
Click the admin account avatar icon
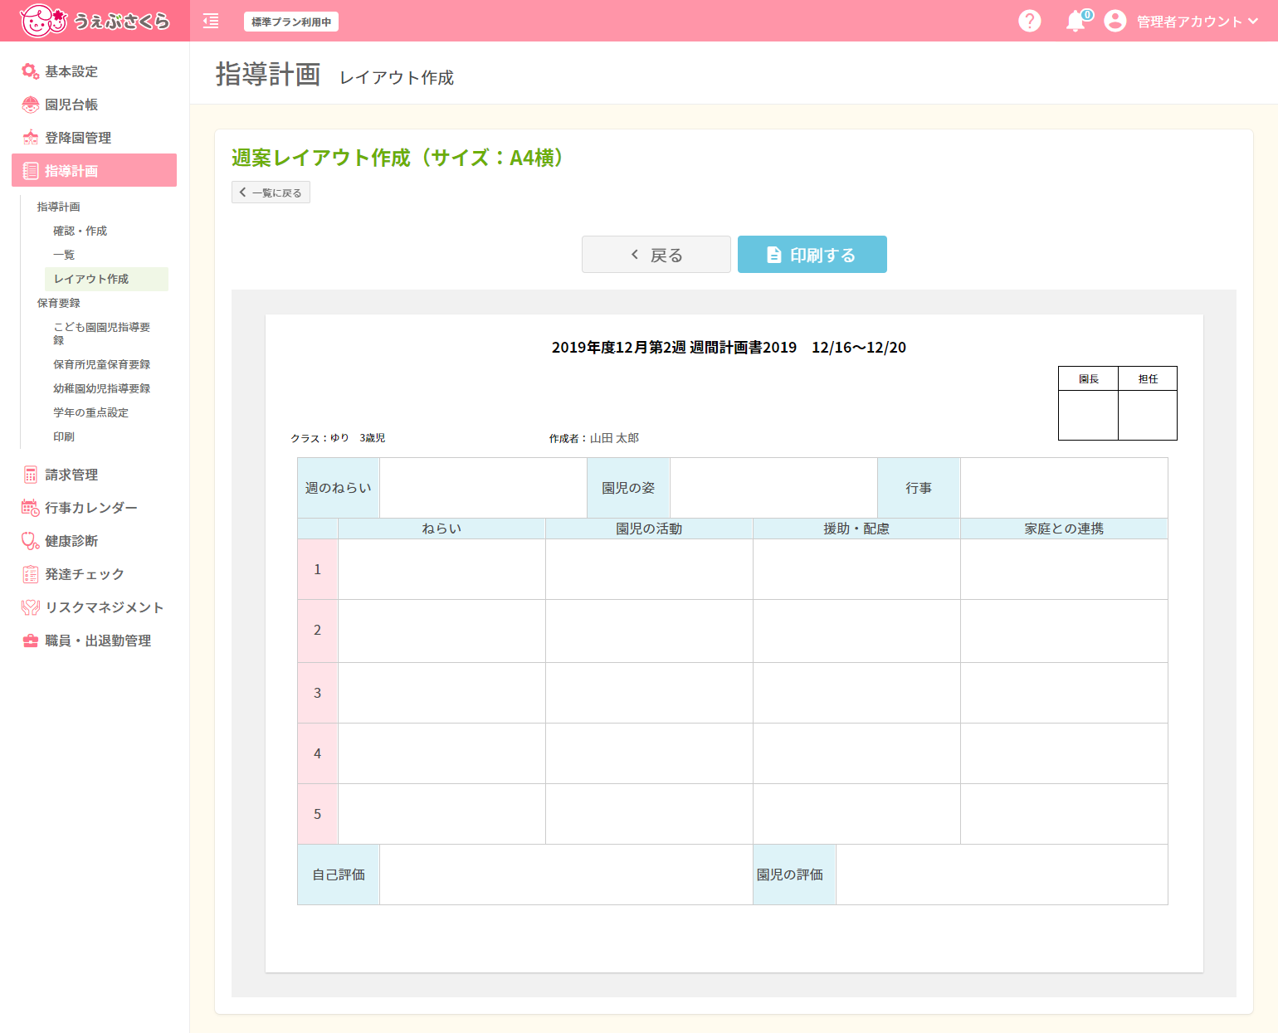click(1115, 21)
